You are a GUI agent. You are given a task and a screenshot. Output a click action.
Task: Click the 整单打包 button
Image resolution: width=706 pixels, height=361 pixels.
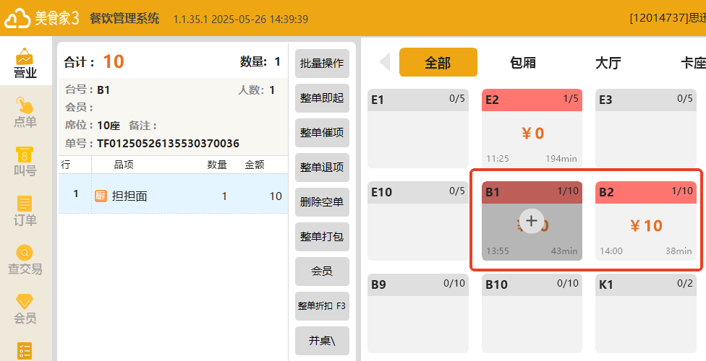click(322, 237)
